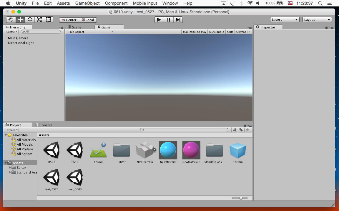Click the Create button in Hierarchy

click(x=12, y=32)
